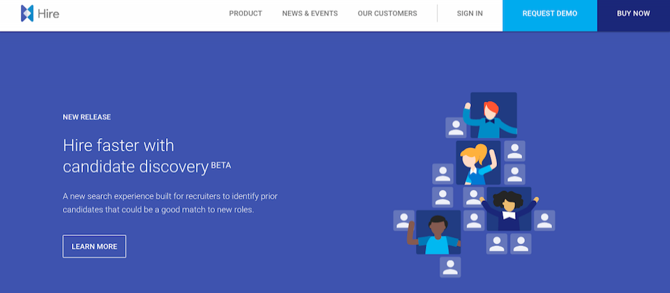Click the bottommost person placeholder icon
Image resolution: width=670 pixels, height=293 pixels.
pyautogui.click(x=450, y=267)
